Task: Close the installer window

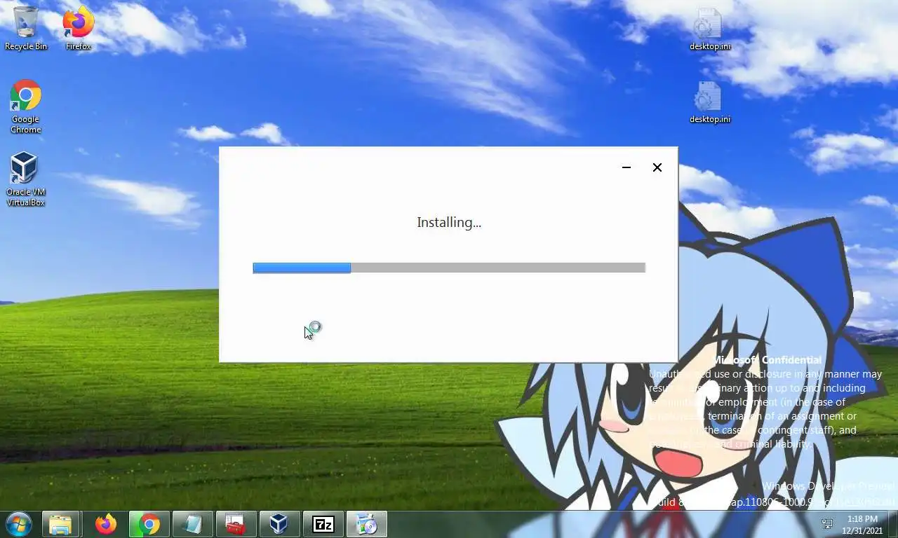Action: tap(657, 167)
